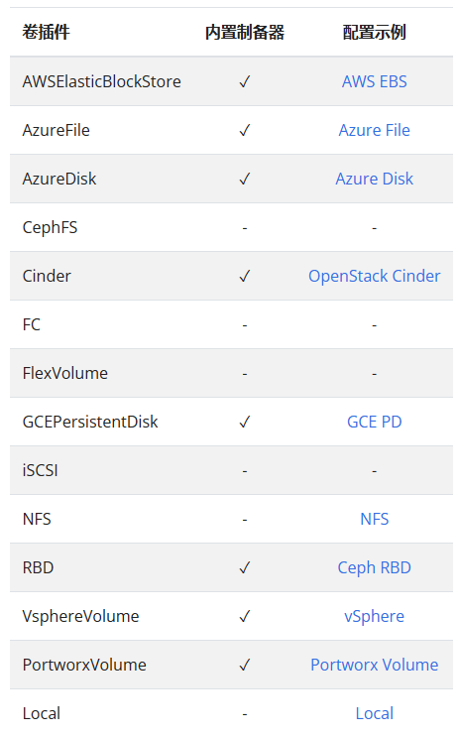Click the 内置制备器 column header
This screenshot has height=736, width=461.
(244, 32)
